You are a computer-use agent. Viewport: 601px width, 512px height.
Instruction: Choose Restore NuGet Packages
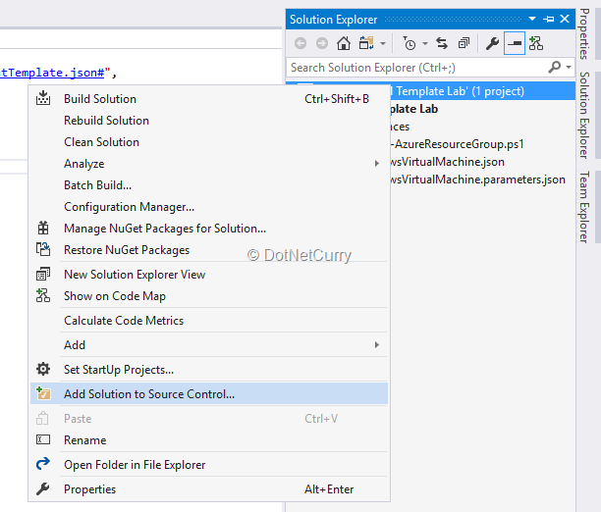[x=209, y=250]
